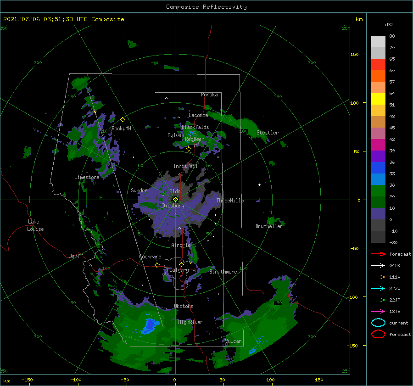Click the white 04DK arrow icon
The width and height of the screenshot is (413, 386).
[x=378, y=265]
